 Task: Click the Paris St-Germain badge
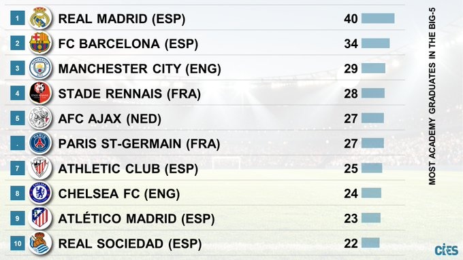pos(40,143)
